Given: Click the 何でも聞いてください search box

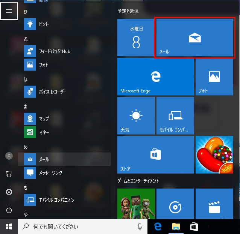Looking at the screenshot, I should coord(79,226).
